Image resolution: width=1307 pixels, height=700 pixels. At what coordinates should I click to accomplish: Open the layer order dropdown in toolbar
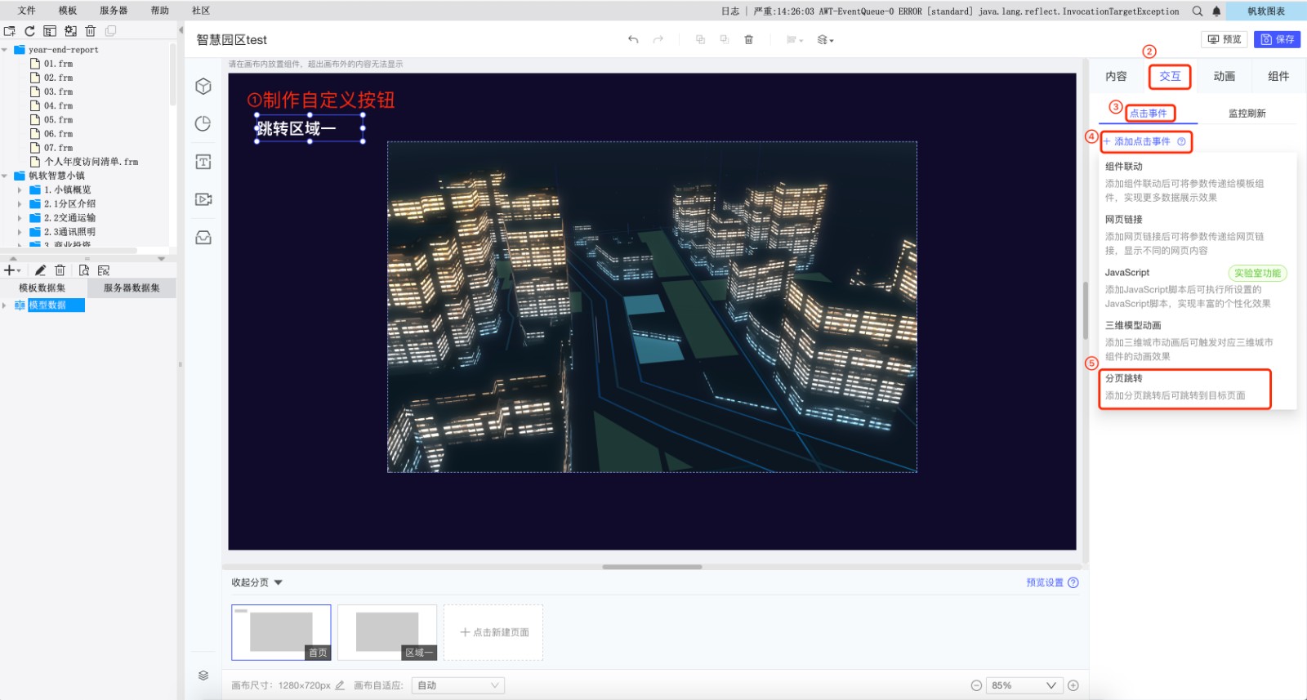point(825,39)
